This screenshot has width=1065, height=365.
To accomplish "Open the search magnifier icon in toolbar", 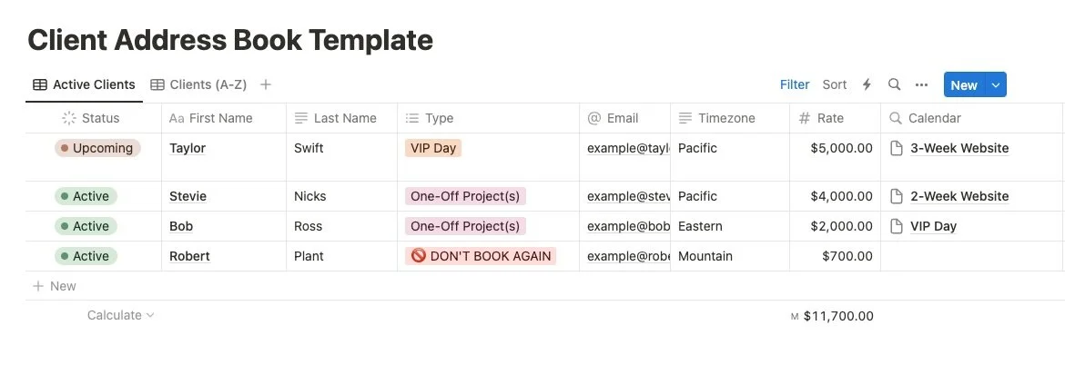I will tap(894, 84).
